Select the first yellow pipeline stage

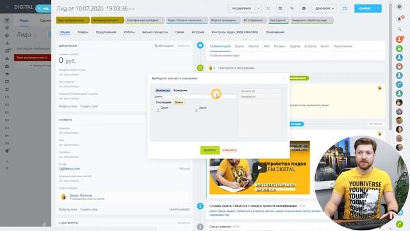72,20
